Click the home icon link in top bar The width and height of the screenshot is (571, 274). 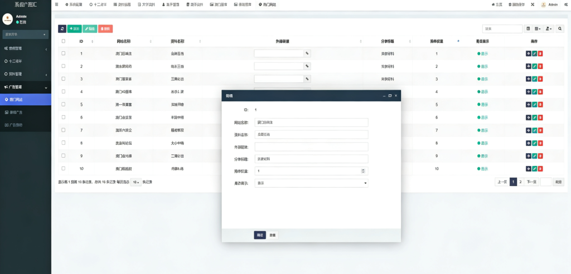pos(497,4)
